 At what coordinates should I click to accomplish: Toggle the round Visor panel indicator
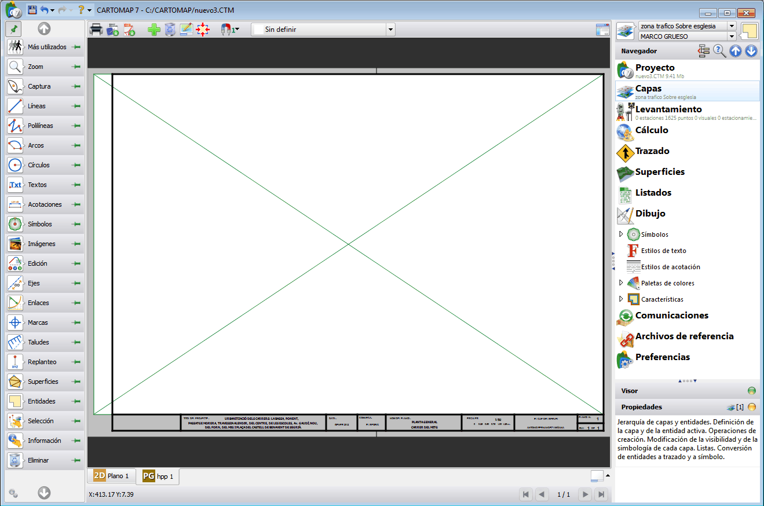(x=751, y=391)
